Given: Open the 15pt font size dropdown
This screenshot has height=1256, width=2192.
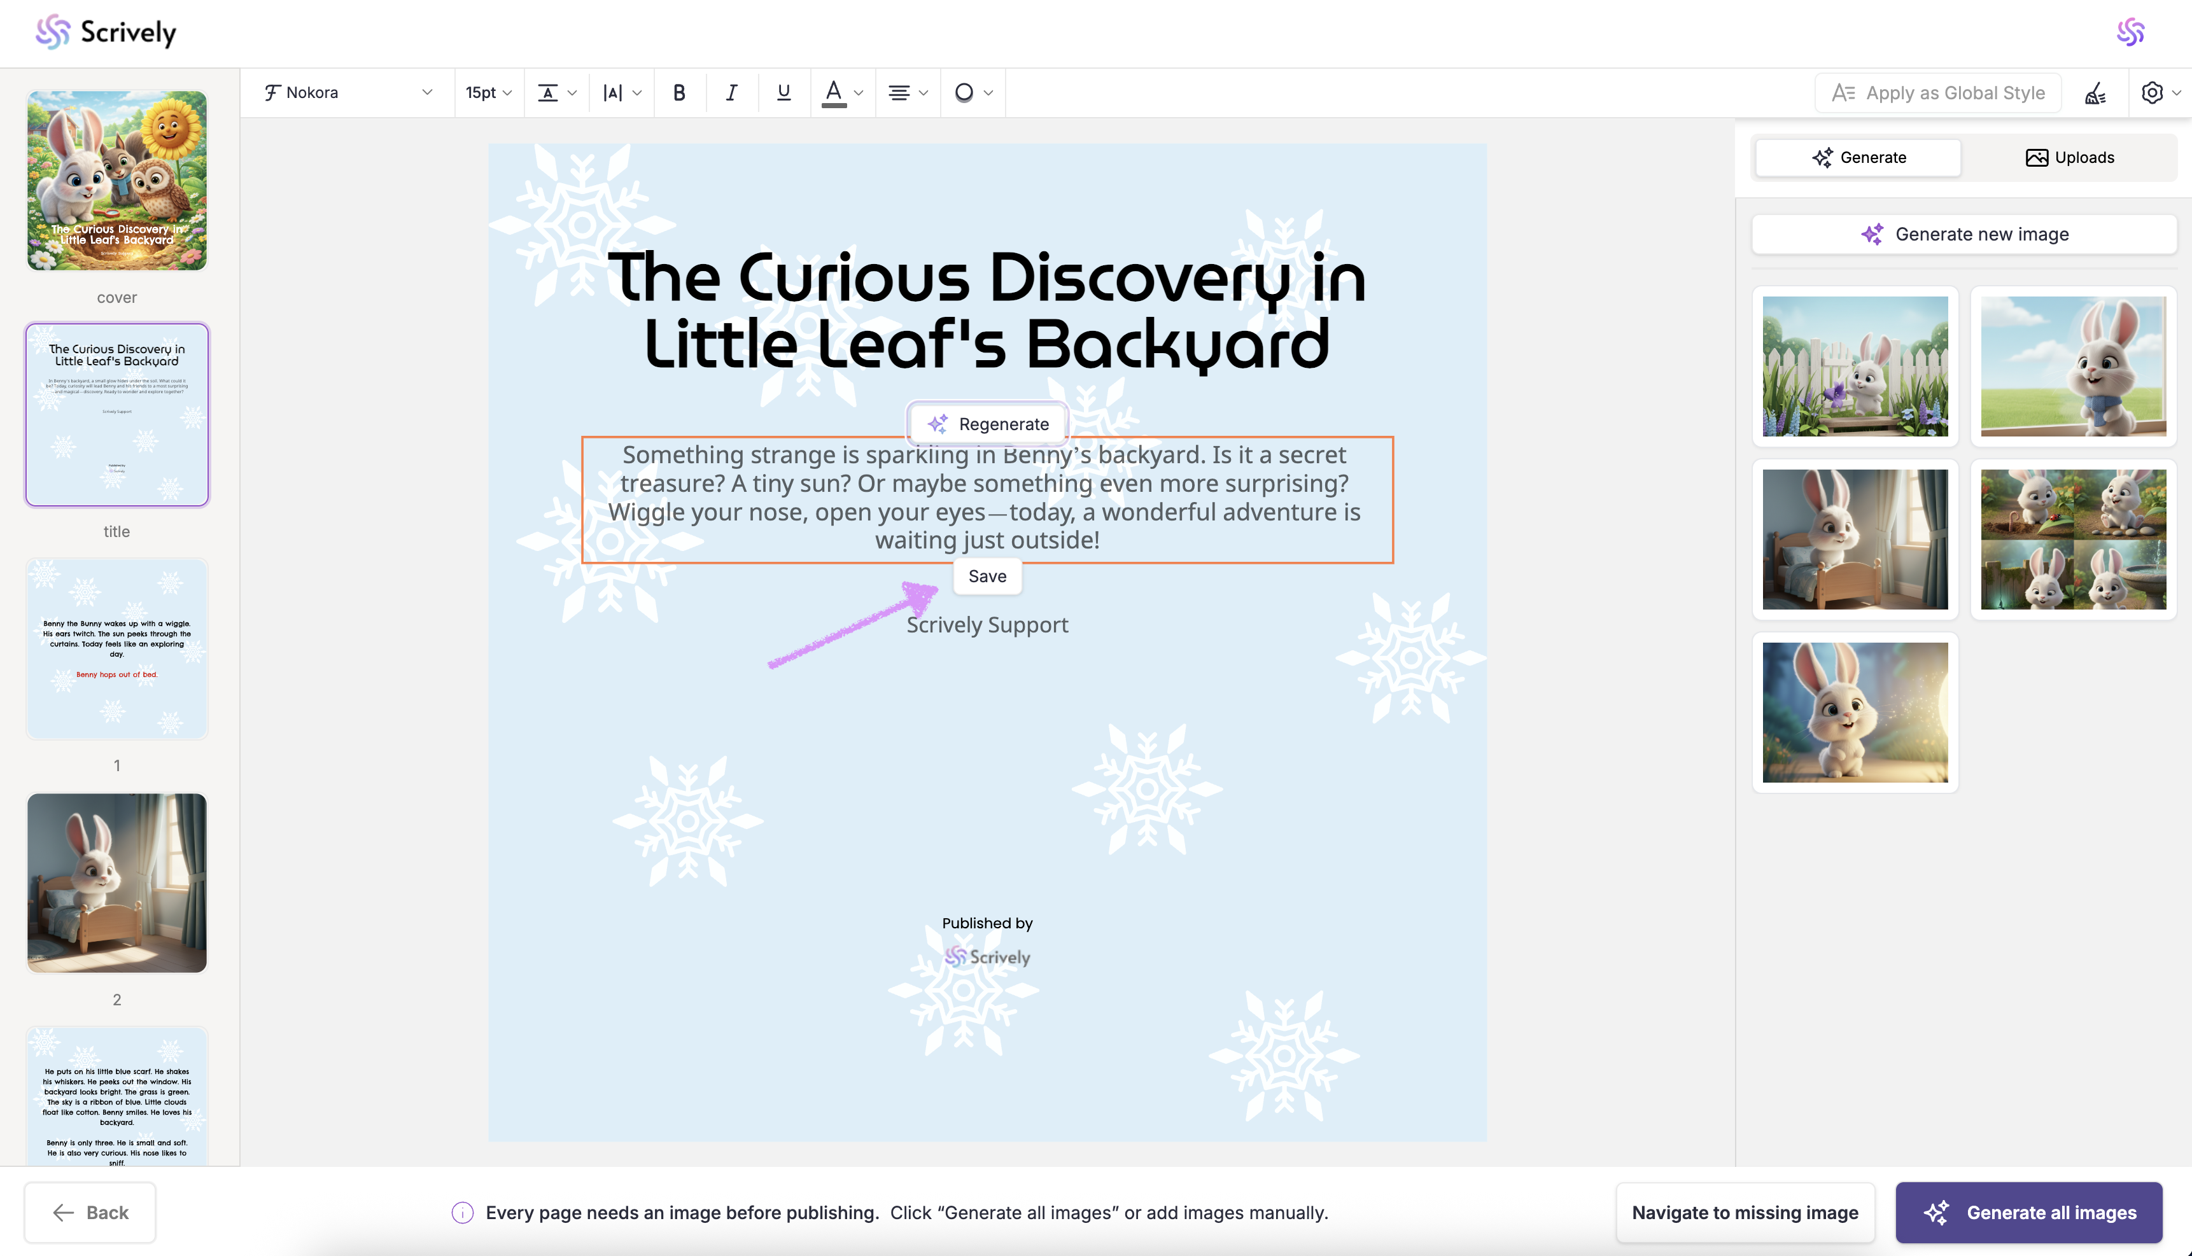Looking at the screenshot, I should (x=488, y=92).
